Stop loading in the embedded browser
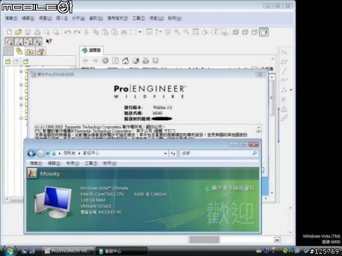342x256 pixels. [x=105, y=61]
